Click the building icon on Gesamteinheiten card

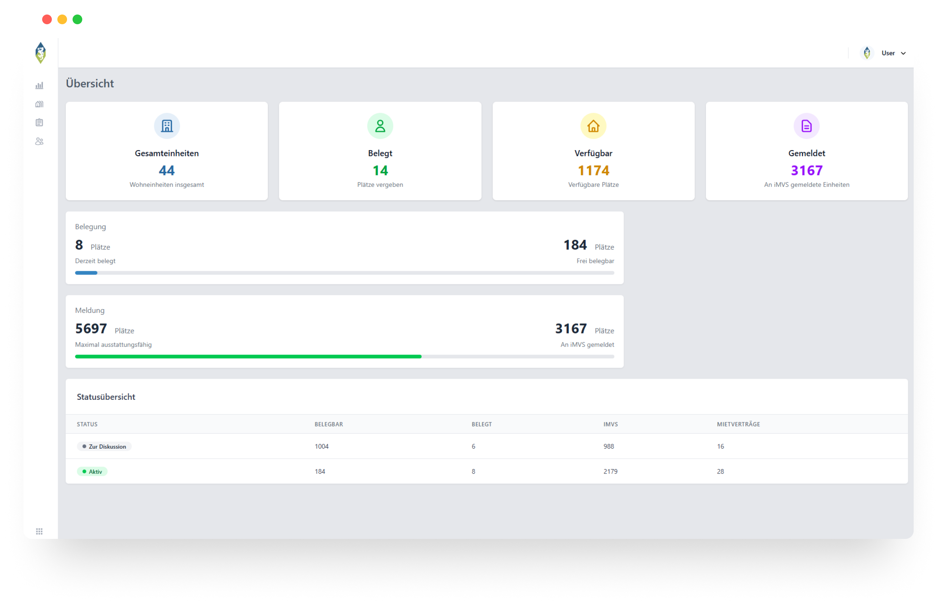[167, 126]
